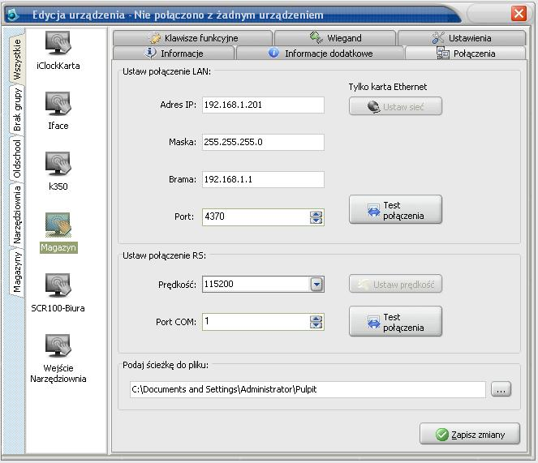Click the Maska input field
This screenshot has width=538, height=463.
click(263, 142)
